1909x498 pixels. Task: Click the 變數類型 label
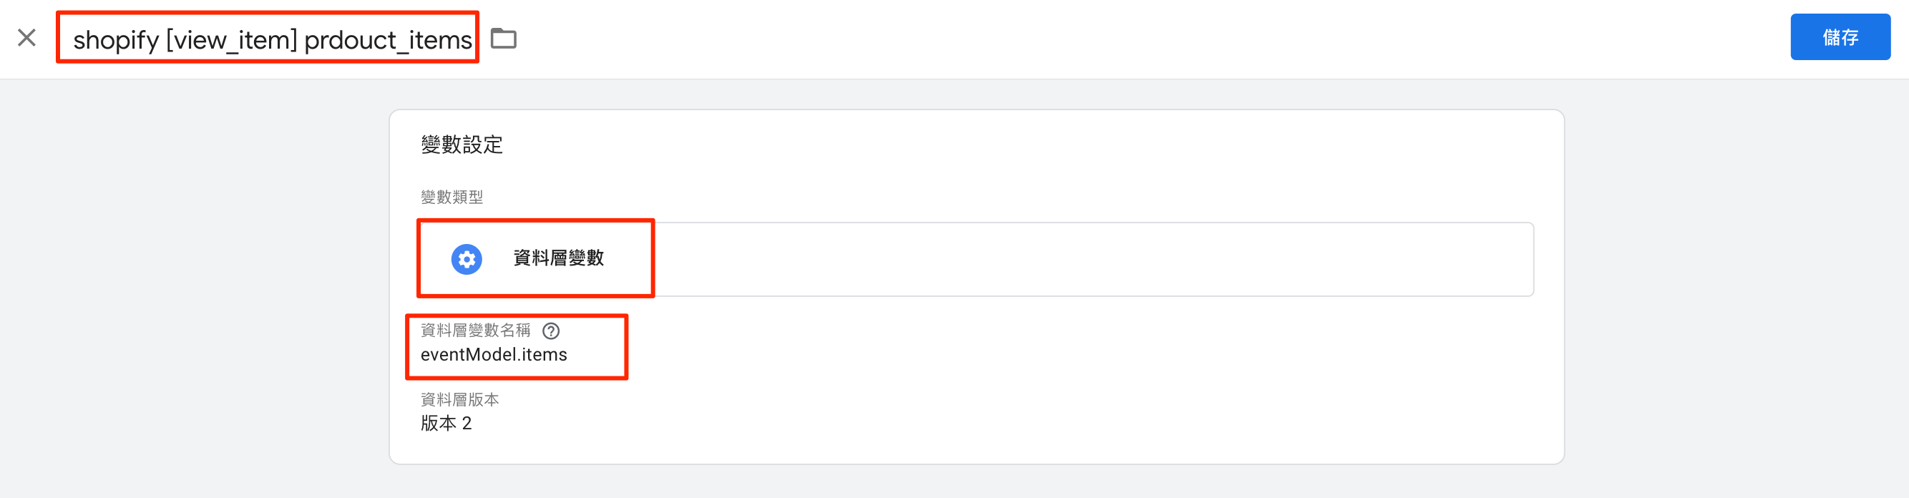point(451,197)
